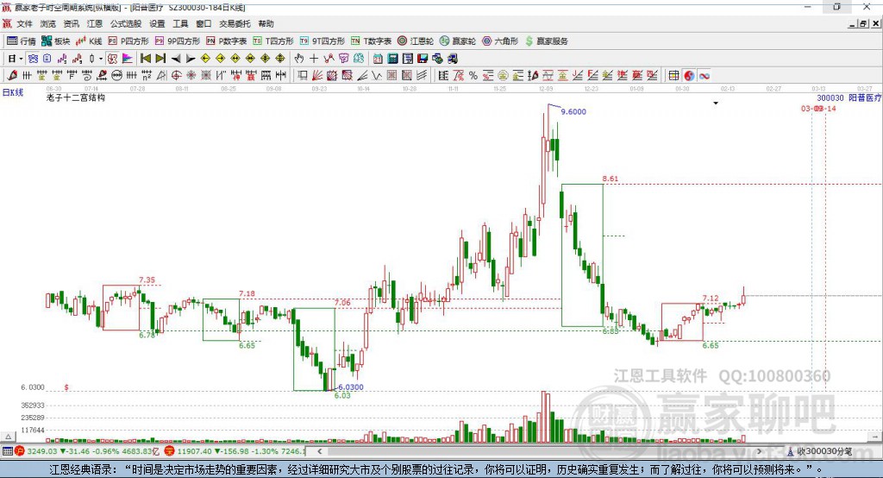Open the 公式选股 menu
The width and height of the screenshot is (883, 478).
coord(125,24)
